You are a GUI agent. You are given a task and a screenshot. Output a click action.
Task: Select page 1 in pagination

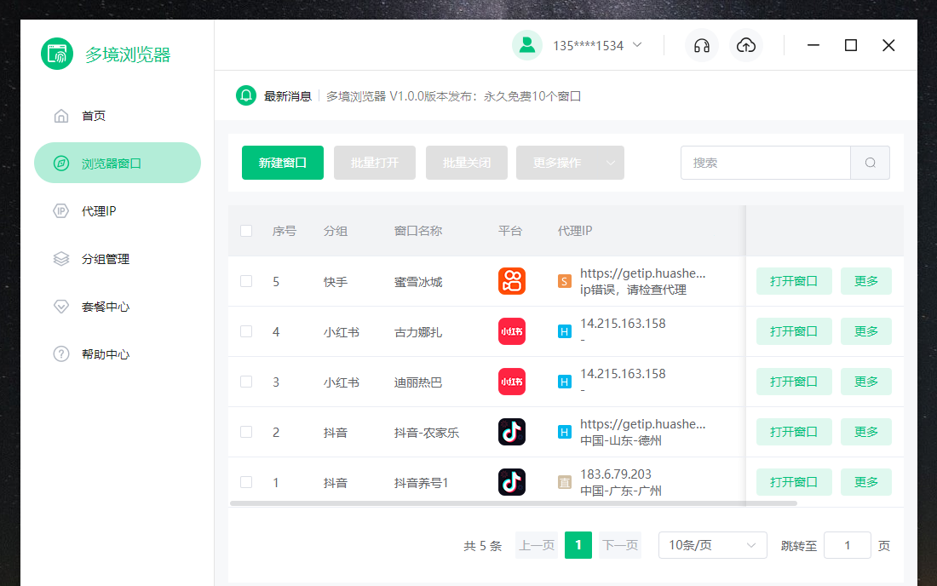578,545
